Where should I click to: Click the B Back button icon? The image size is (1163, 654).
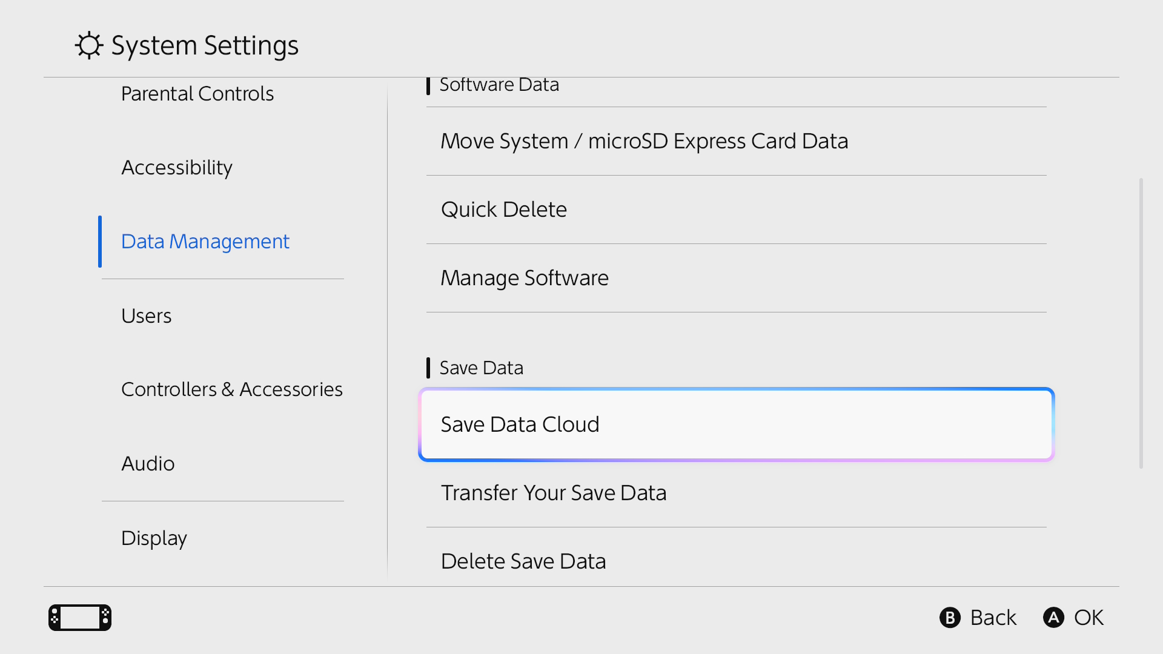tap(950, 618)
